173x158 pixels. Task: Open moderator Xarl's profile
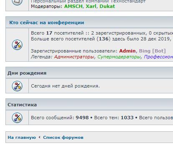[x=91, y=6]
